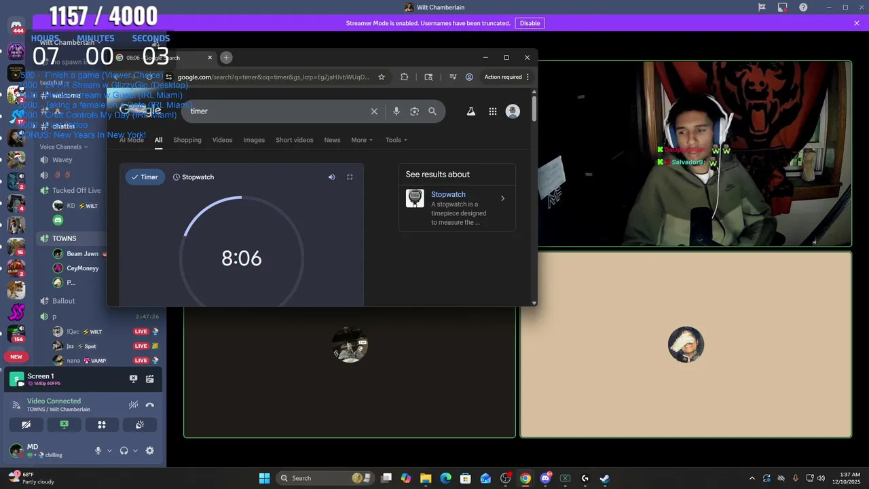
Task: Bookmark the page with the star icon
Action: click(x=382, y=77)
